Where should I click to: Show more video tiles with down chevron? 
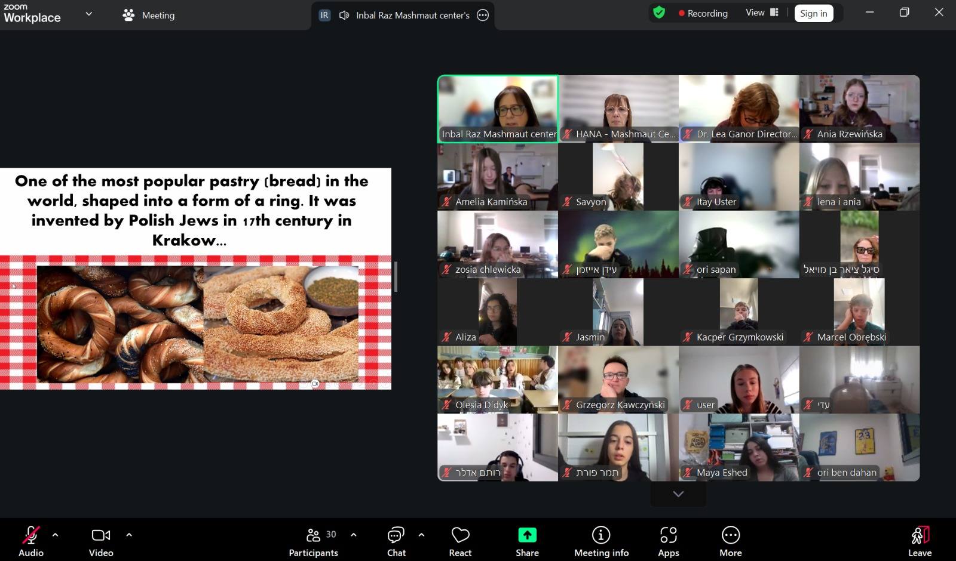click(x=678, y=494)
